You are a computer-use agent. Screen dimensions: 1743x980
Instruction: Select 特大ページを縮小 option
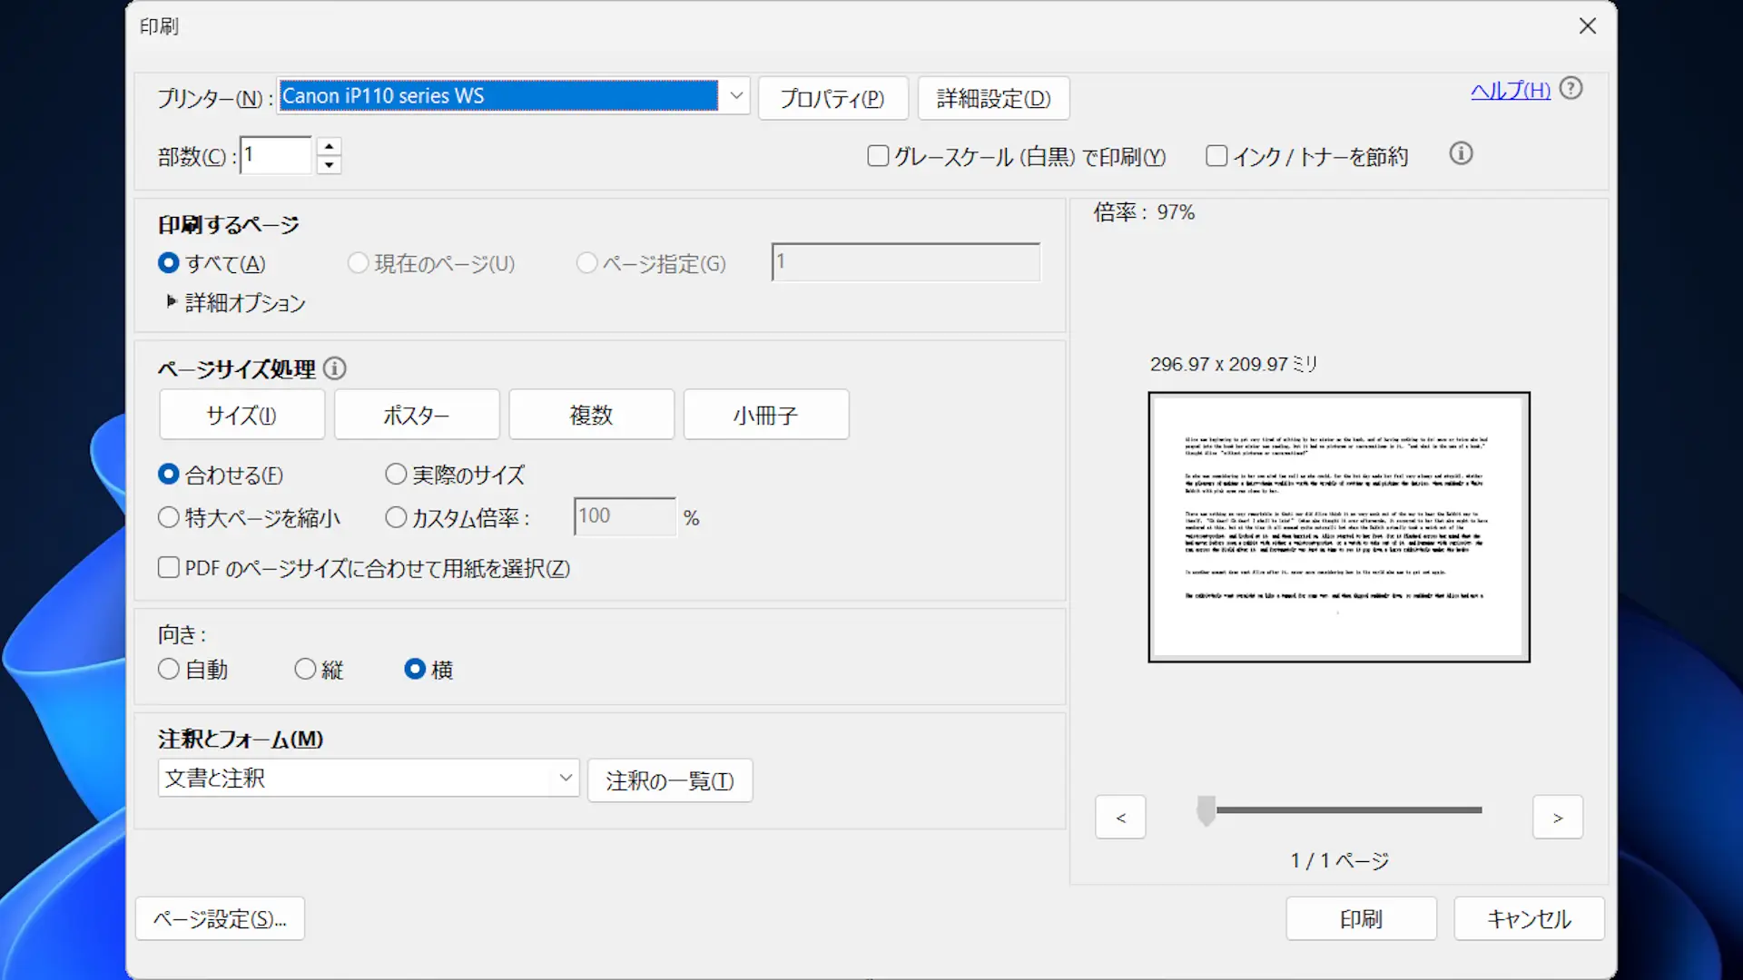coord(169,517)
